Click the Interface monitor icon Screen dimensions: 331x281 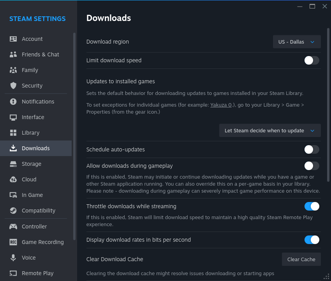click(13, 117)
